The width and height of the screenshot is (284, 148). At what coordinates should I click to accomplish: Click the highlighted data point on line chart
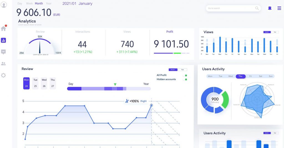click(x=151, y=105)
